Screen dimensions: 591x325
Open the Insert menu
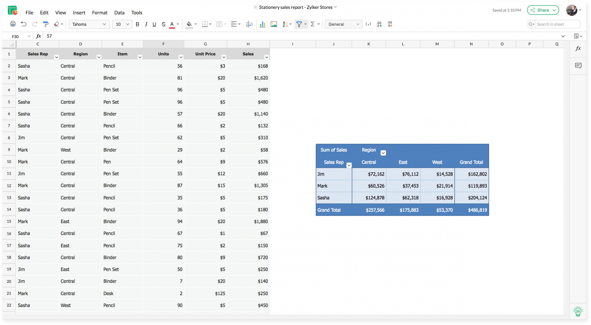(79, 12)
